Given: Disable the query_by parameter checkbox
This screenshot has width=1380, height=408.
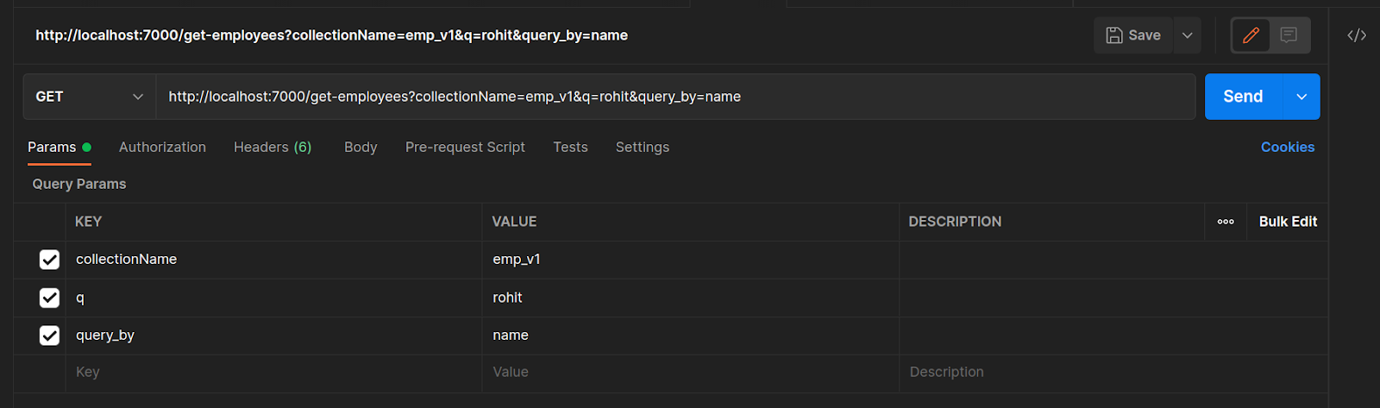Looking at the screenshot, I should point(49,336).
